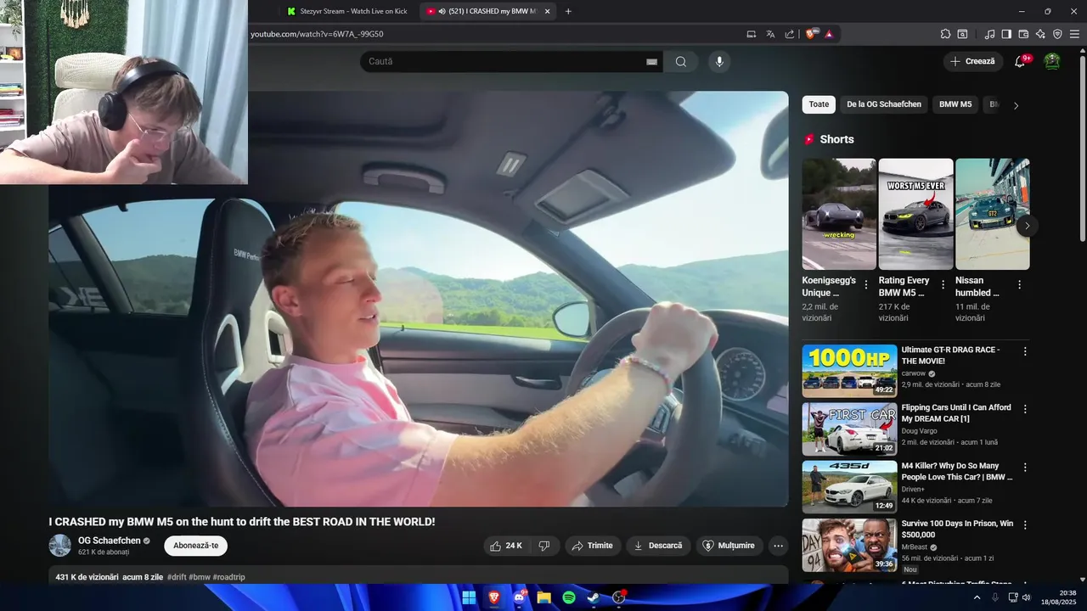Open File Explorer from the taskbar
Viewport: 1087px width, 611px height.
point(543,597)
